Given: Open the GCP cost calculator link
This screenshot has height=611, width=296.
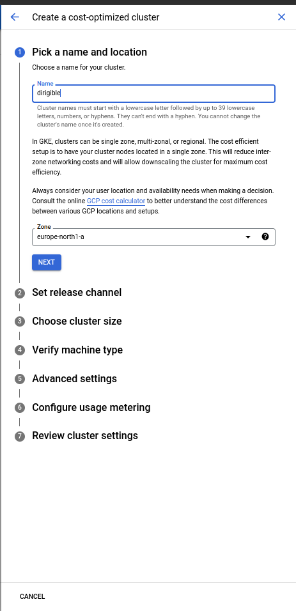Looking at the screenshot, I should coord(116,201).
